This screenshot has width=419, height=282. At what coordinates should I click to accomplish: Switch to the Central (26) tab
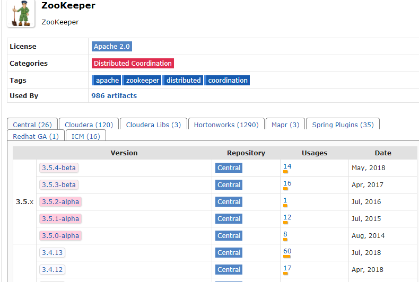click(32, 125)
